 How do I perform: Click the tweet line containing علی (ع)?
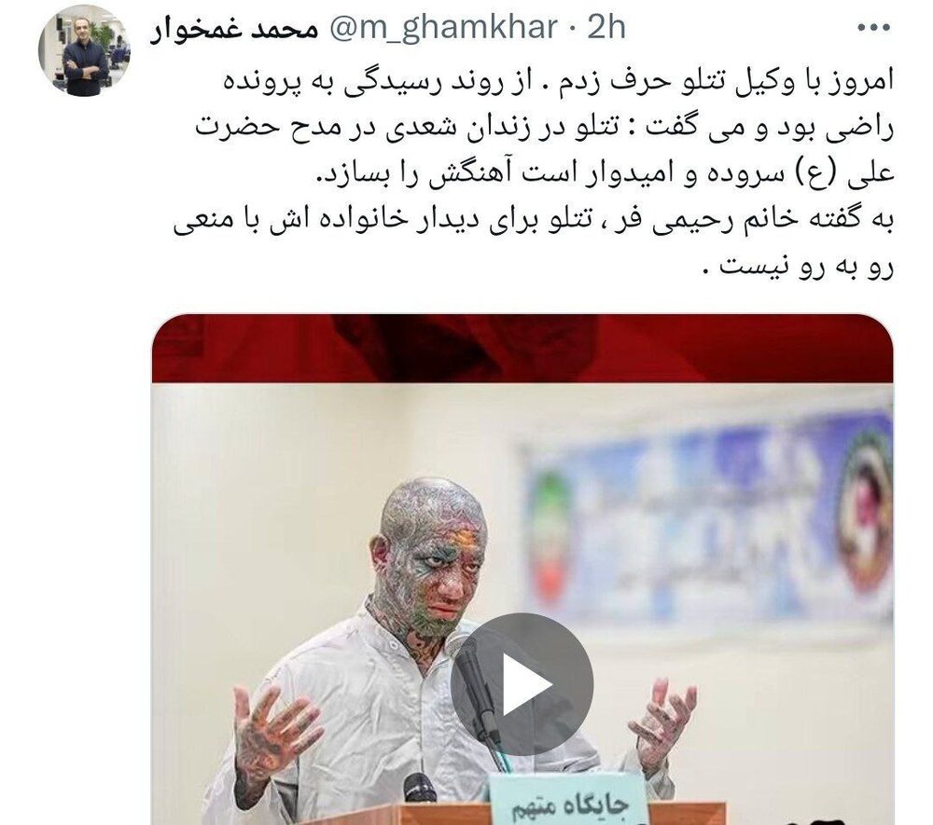(x=603, y=173)
